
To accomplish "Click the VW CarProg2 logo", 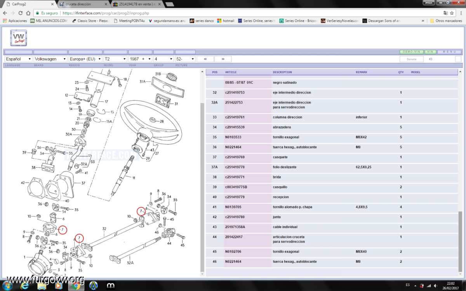I will 19,38.
